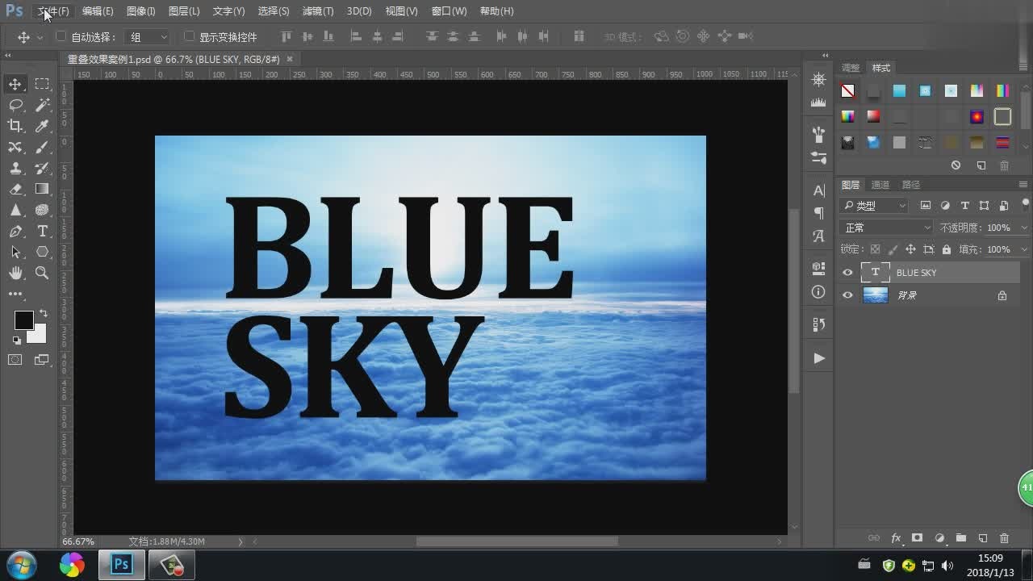Select the Path Selection arrow tool

tap(15, 252)
